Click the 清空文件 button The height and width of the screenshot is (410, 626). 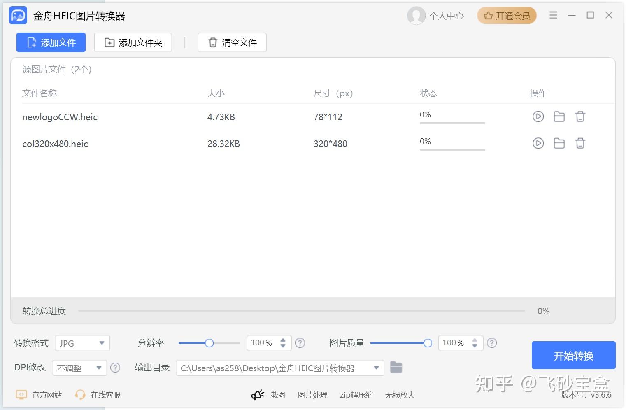click(232, 42)
